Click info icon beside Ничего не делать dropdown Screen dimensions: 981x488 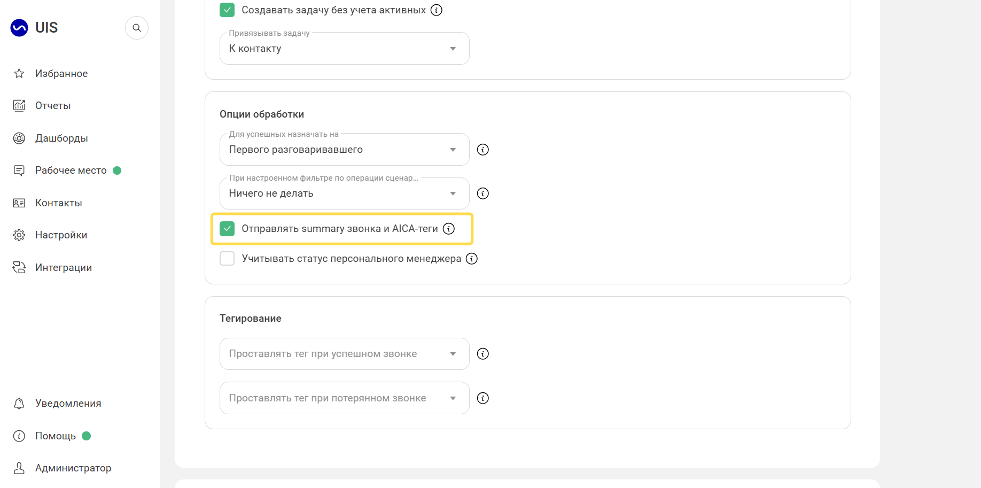pyautogui.click(x=483, y=193)
